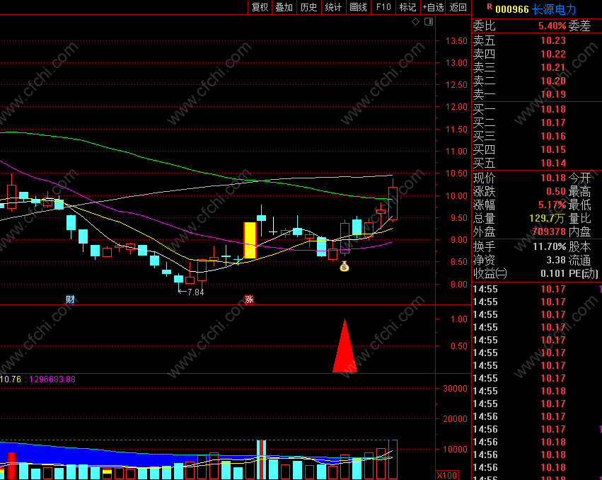Click the red R margin icon
This screenshot has height=480, width=602.
490,6
